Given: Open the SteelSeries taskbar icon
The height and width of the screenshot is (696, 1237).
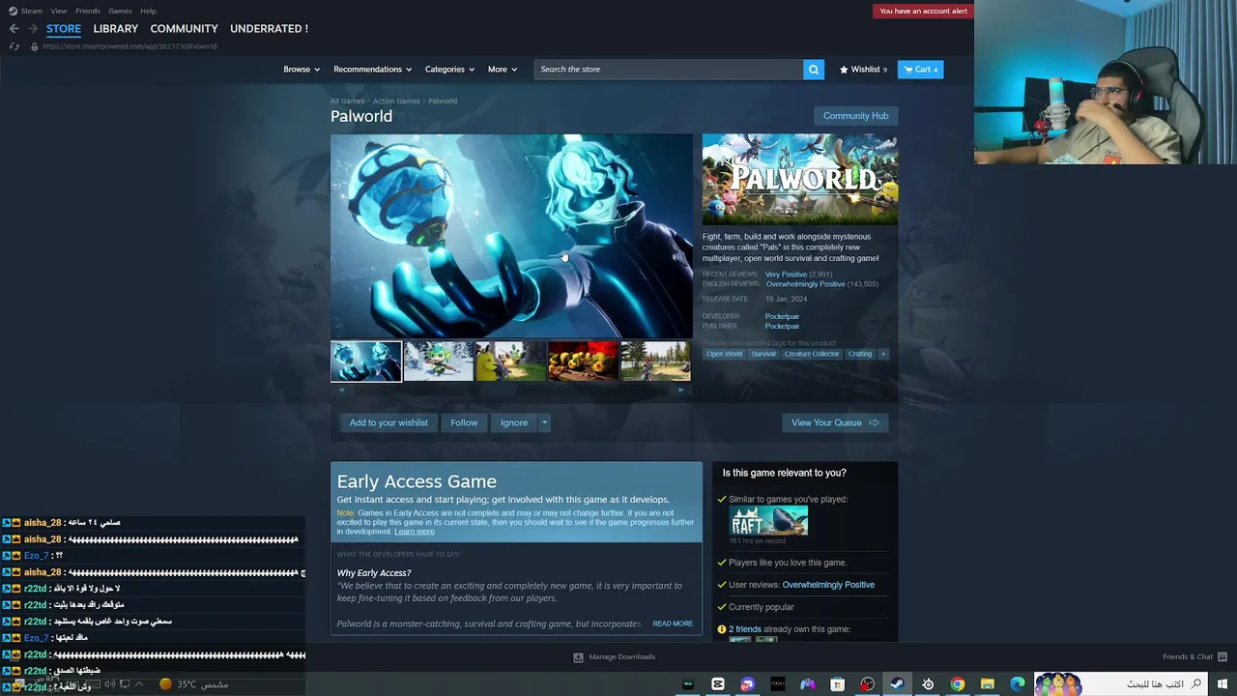Looking at the screenshot, I should [928, 684].
